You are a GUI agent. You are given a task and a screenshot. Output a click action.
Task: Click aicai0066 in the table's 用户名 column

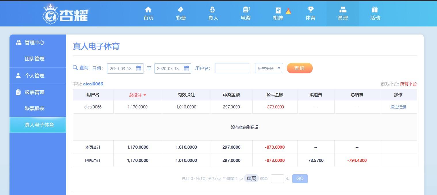coord(93,107)
